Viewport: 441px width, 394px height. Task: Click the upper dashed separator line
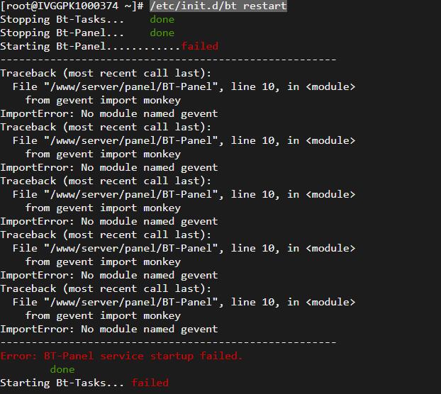(x=168, y=60)
